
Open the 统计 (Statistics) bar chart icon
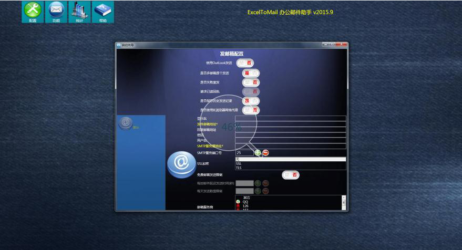coord(79,11)
